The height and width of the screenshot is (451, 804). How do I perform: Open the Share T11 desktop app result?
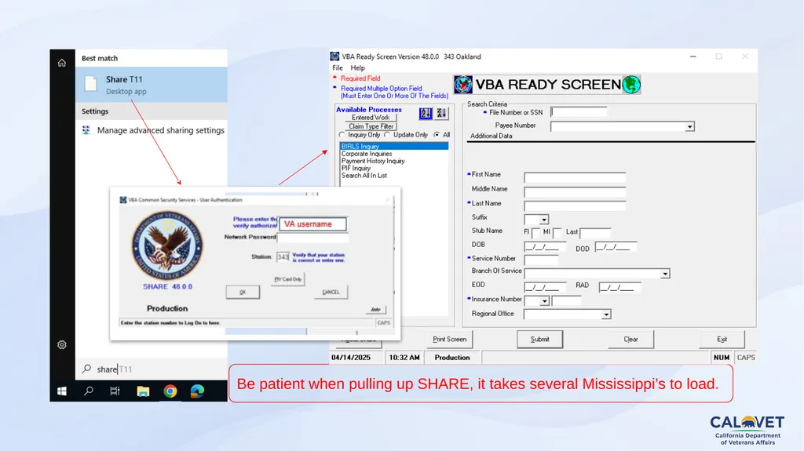152,85
